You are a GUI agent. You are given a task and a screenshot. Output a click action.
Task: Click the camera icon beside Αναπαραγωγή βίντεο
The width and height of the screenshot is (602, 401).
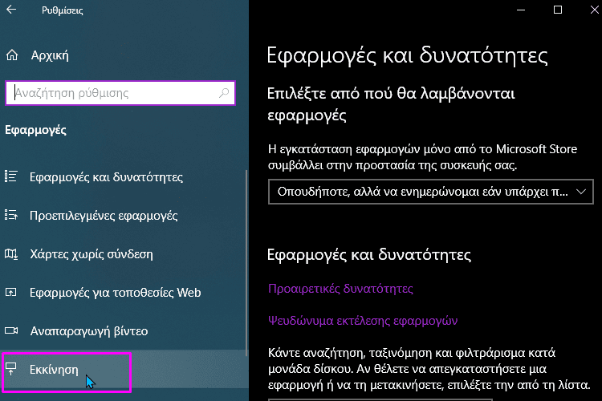pos(10,330)
